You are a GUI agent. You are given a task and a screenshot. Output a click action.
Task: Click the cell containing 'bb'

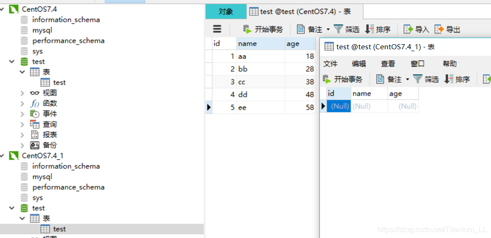pos(261,69)
